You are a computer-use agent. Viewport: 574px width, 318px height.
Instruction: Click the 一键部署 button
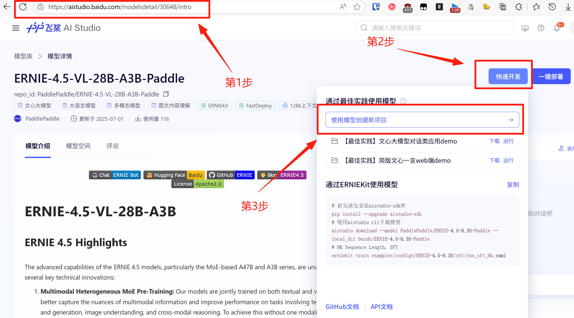552,76
